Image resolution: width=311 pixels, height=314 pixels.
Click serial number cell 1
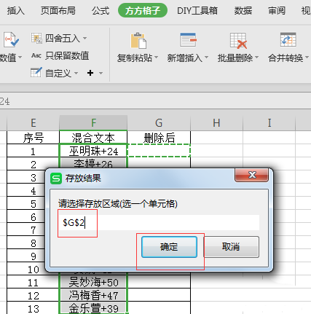(34, 151)
